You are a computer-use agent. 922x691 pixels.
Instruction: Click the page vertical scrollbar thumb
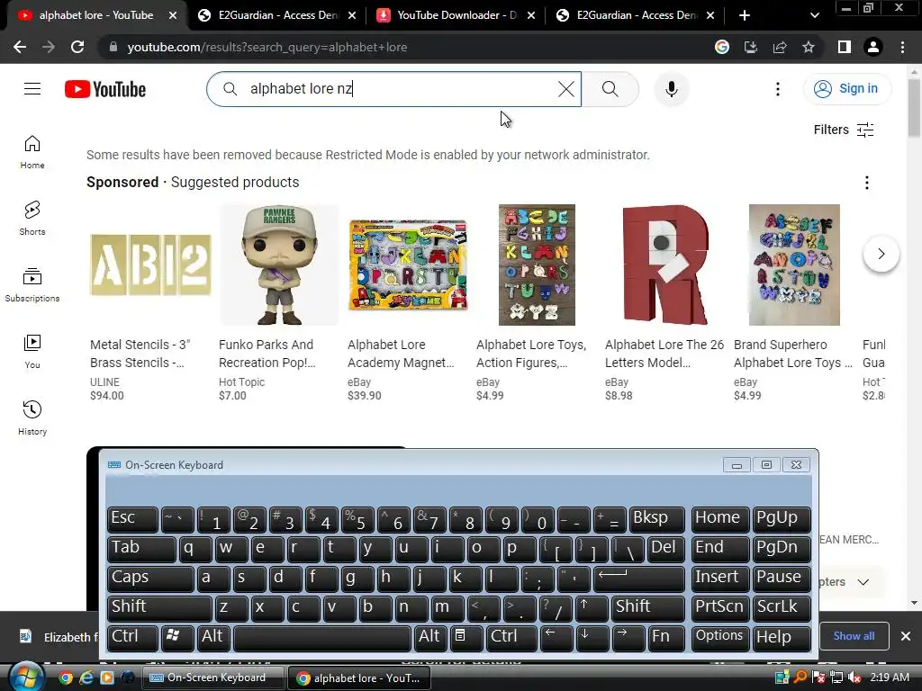click(915, 107)
